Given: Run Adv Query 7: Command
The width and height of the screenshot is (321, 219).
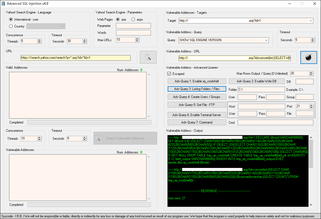Looking at the screenshot, I should click(197, 122).
